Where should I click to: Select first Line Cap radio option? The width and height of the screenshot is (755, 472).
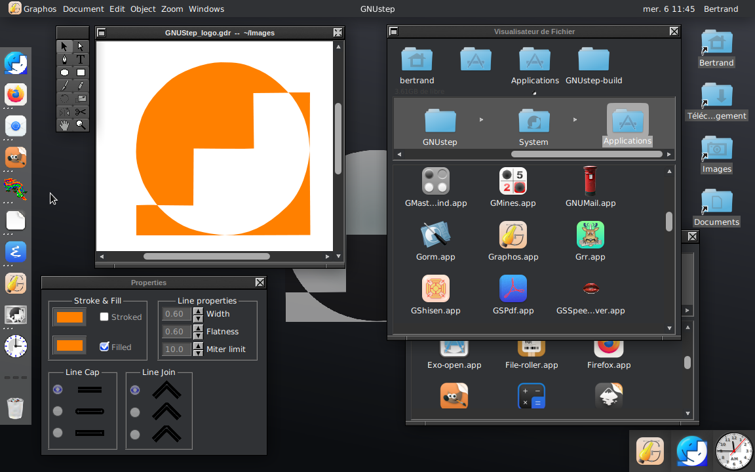tap(58, 389)
